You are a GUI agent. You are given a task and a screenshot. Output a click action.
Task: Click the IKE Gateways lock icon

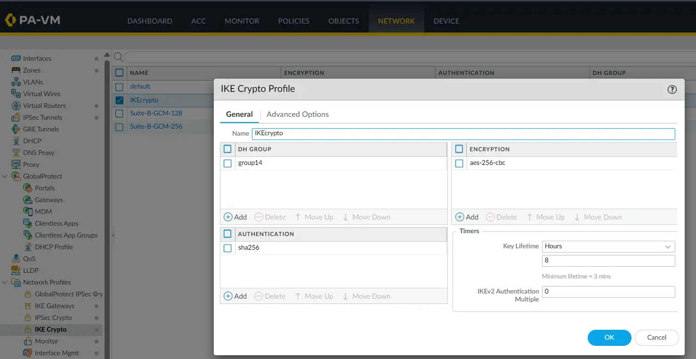pos(27,306)
